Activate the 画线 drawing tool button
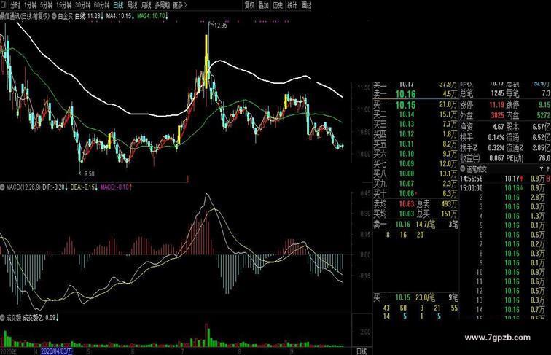Screen dimensions: 551x355 (306, 5)
